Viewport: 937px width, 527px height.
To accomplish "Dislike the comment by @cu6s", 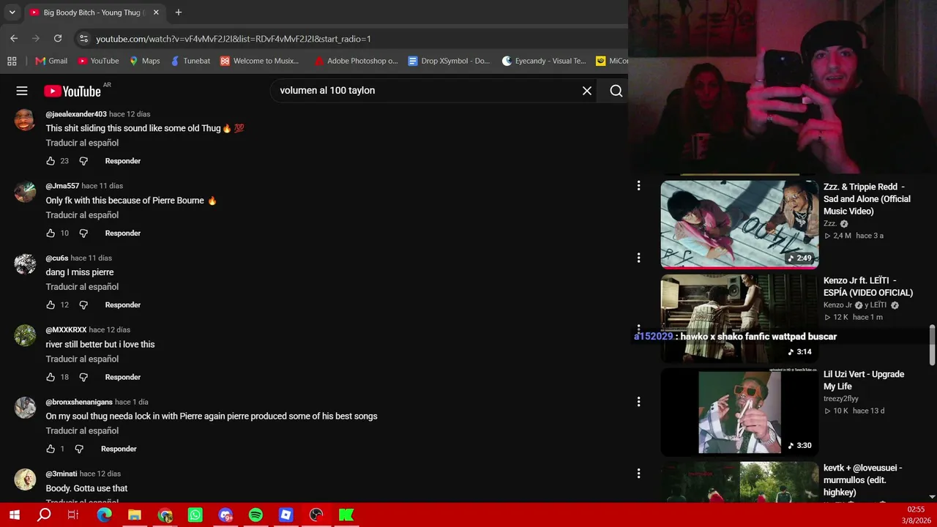I will [x=83, y=304].
